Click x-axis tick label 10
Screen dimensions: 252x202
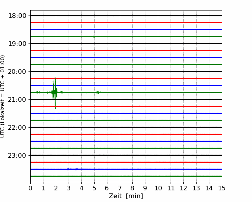(x=158, y=188)
